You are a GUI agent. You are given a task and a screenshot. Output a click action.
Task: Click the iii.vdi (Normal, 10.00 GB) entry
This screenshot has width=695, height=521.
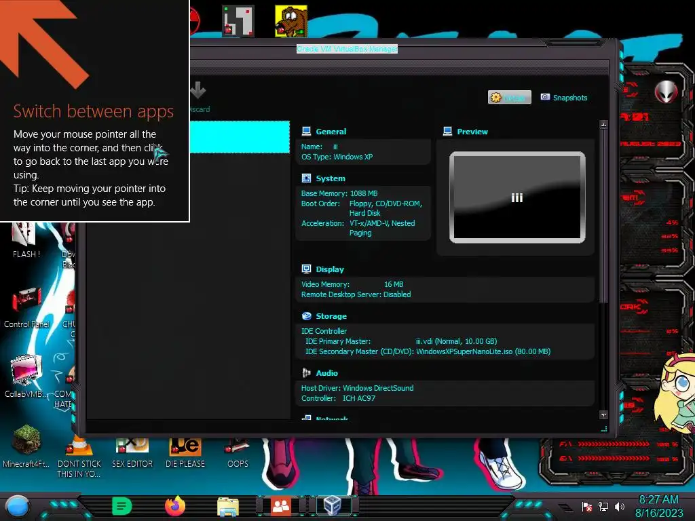coord(456,342)
